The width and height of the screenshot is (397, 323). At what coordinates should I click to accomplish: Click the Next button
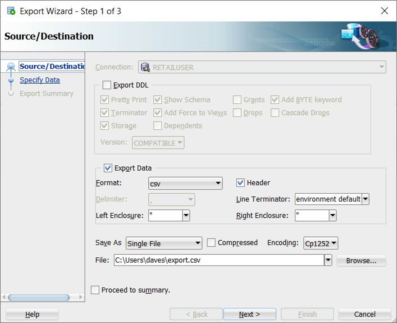(x=250, y=314)
